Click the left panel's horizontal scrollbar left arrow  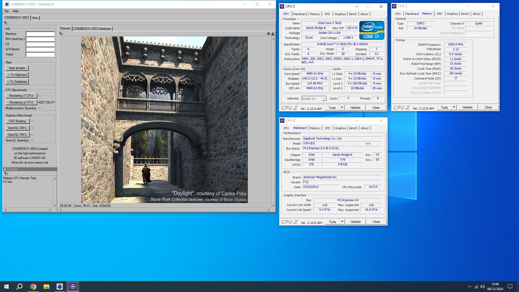pyautogui.click(x=5, y=210)
